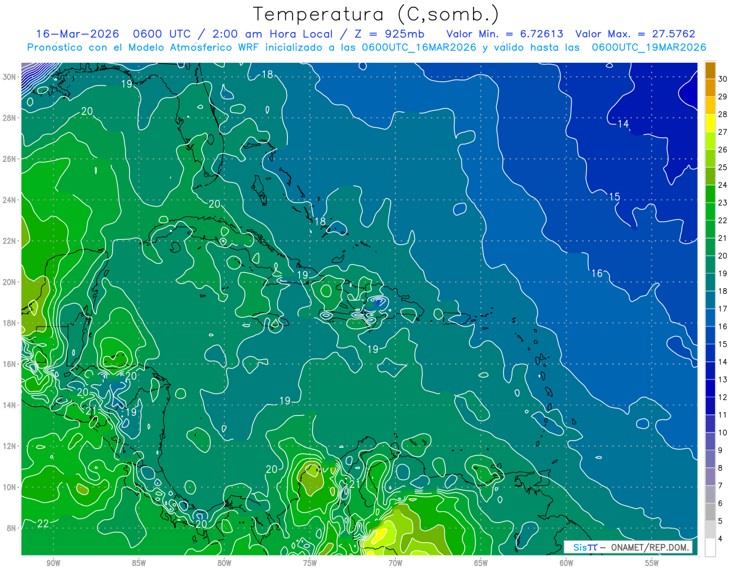739x571 pixels.
Task: Click "Valor Max. = 27.5762" text
Action: point(636,34)
